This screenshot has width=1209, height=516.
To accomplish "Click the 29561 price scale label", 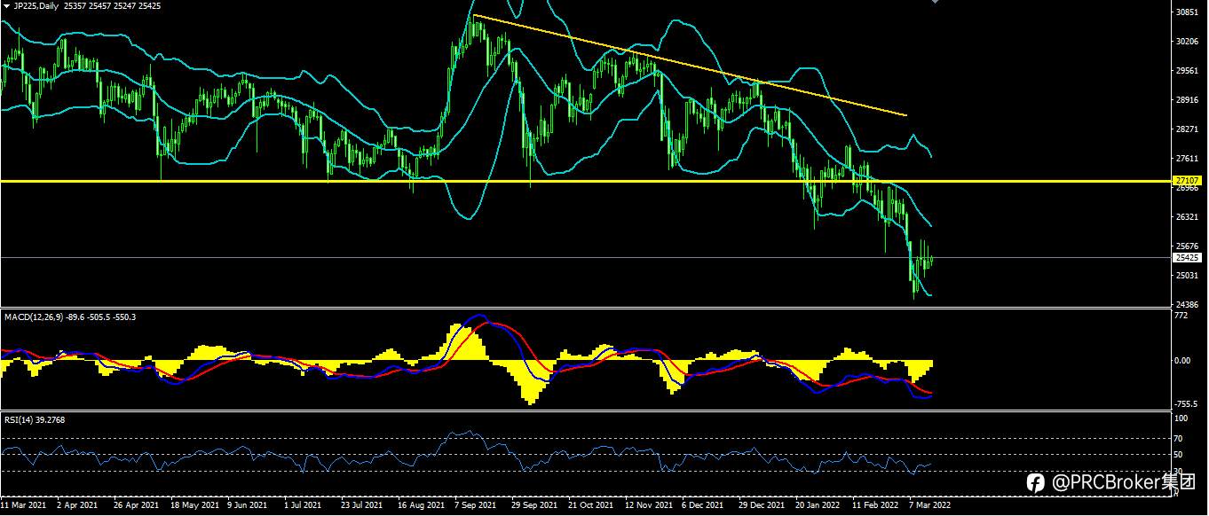I will [x=1188, y=71].
